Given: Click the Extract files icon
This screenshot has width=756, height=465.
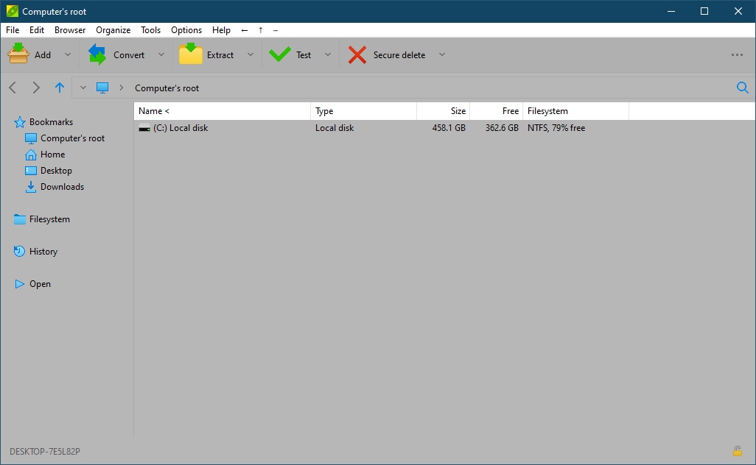Looking at the screenshot, I should pyautogui.click(x=192, y=54).
